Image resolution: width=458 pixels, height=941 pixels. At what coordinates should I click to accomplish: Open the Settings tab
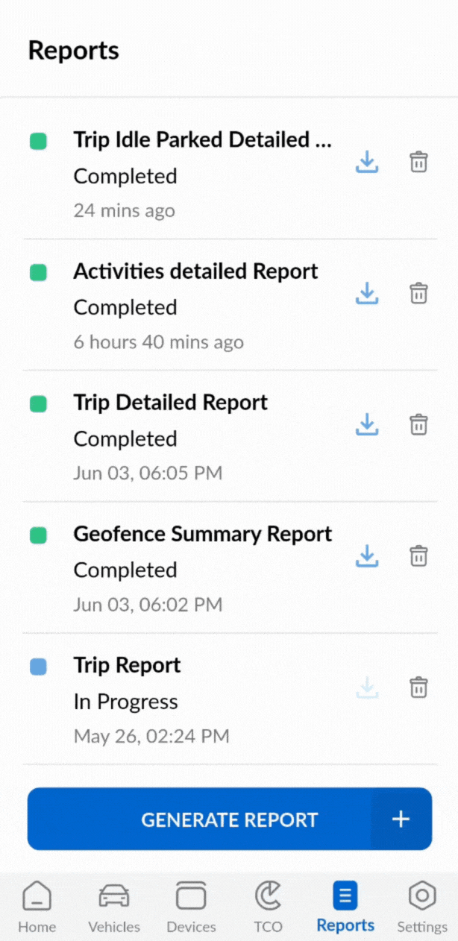pyautogui.click(x=421, y=906)
